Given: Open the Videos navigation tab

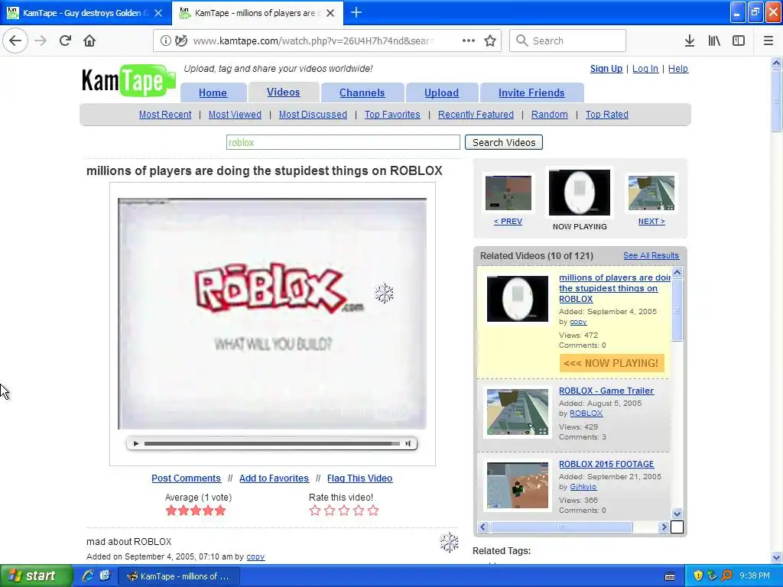Looking at the screenshot, I should [x=283, y=92].
